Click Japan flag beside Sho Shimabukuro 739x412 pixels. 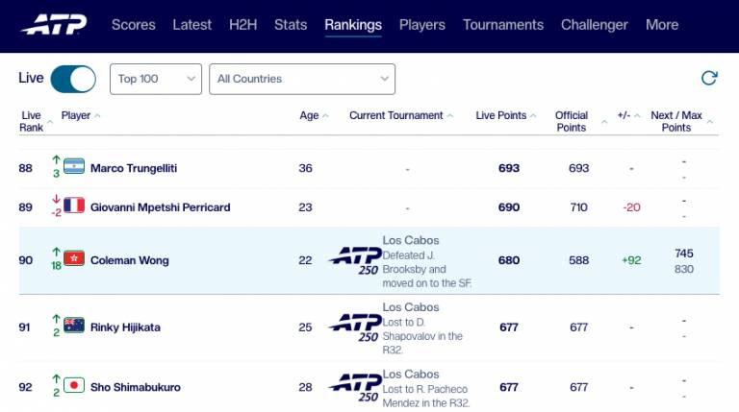(x=74, y=386)
